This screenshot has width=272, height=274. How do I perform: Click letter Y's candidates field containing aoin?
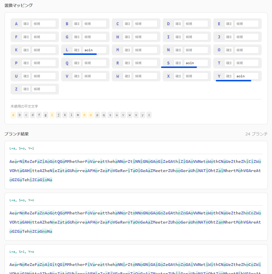(x=246, y=76)
